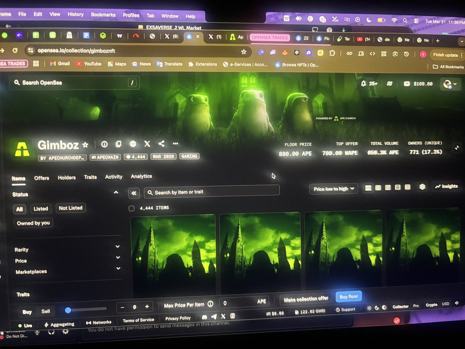Switch to Collector mode

[401, 306]
